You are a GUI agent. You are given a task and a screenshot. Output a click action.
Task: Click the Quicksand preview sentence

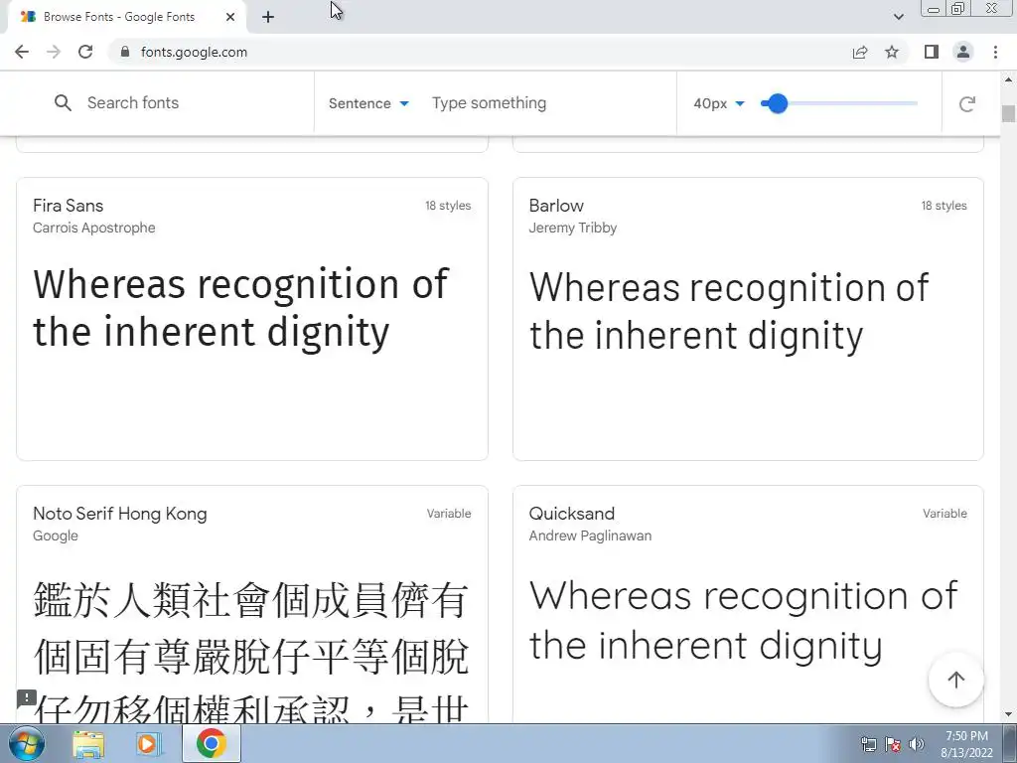tap(743, 621)
